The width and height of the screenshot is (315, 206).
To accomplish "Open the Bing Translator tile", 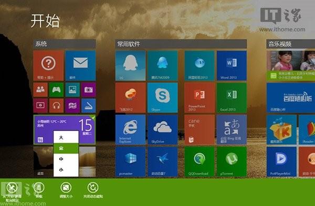I will point(232,130).
